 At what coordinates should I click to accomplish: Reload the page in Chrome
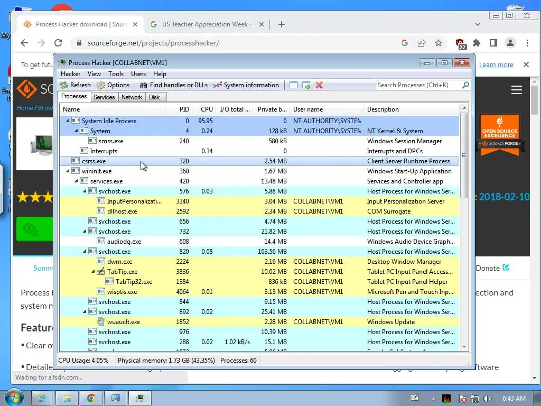[58, 43]
